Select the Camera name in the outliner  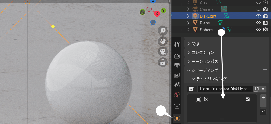pos(207,9)
